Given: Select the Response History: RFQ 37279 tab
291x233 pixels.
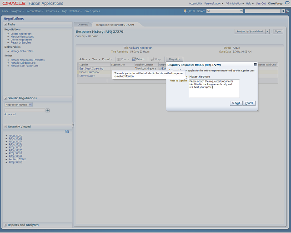Looking at the screenshot, I should [115, 25].
